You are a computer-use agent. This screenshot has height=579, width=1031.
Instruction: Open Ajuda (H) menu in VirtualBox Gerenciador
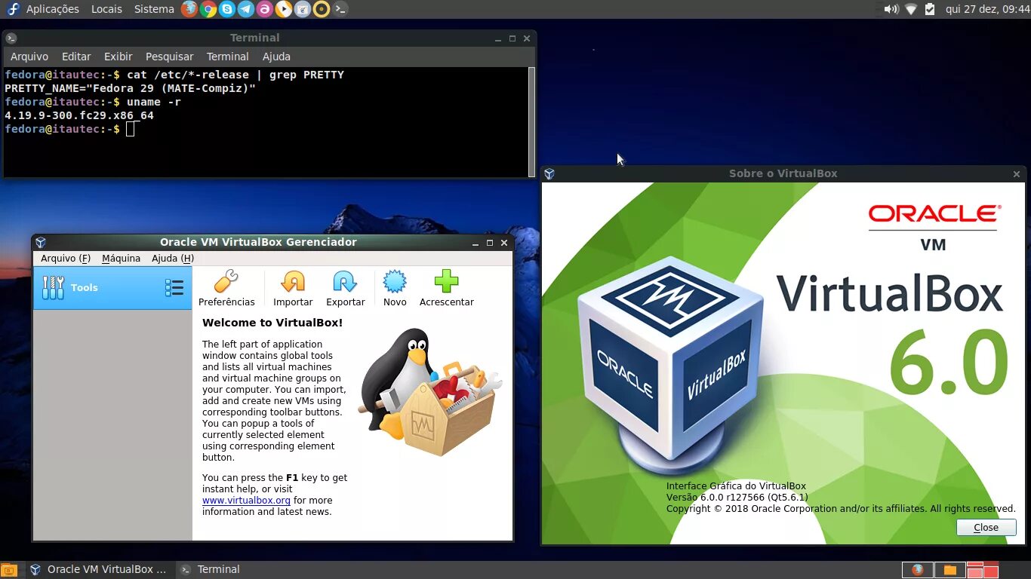tap(173, 258)
